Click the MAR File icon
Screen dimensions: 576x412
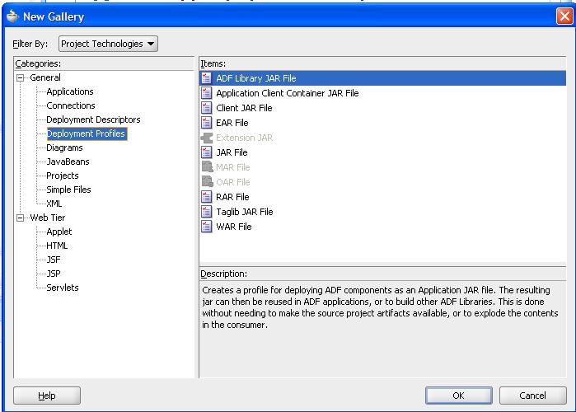tap(207, 167)
